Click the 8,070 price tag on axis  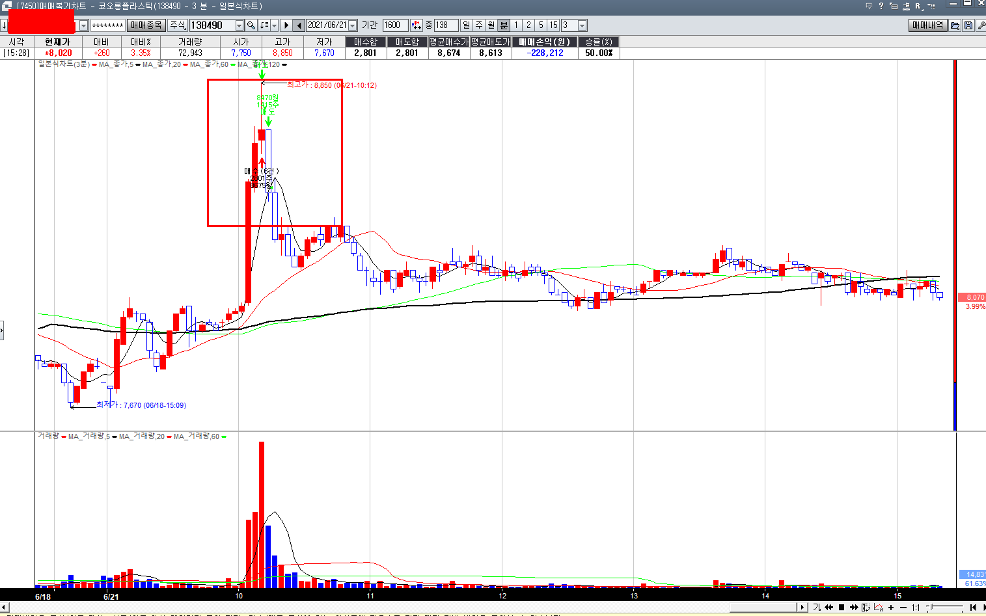pos(972,297)
